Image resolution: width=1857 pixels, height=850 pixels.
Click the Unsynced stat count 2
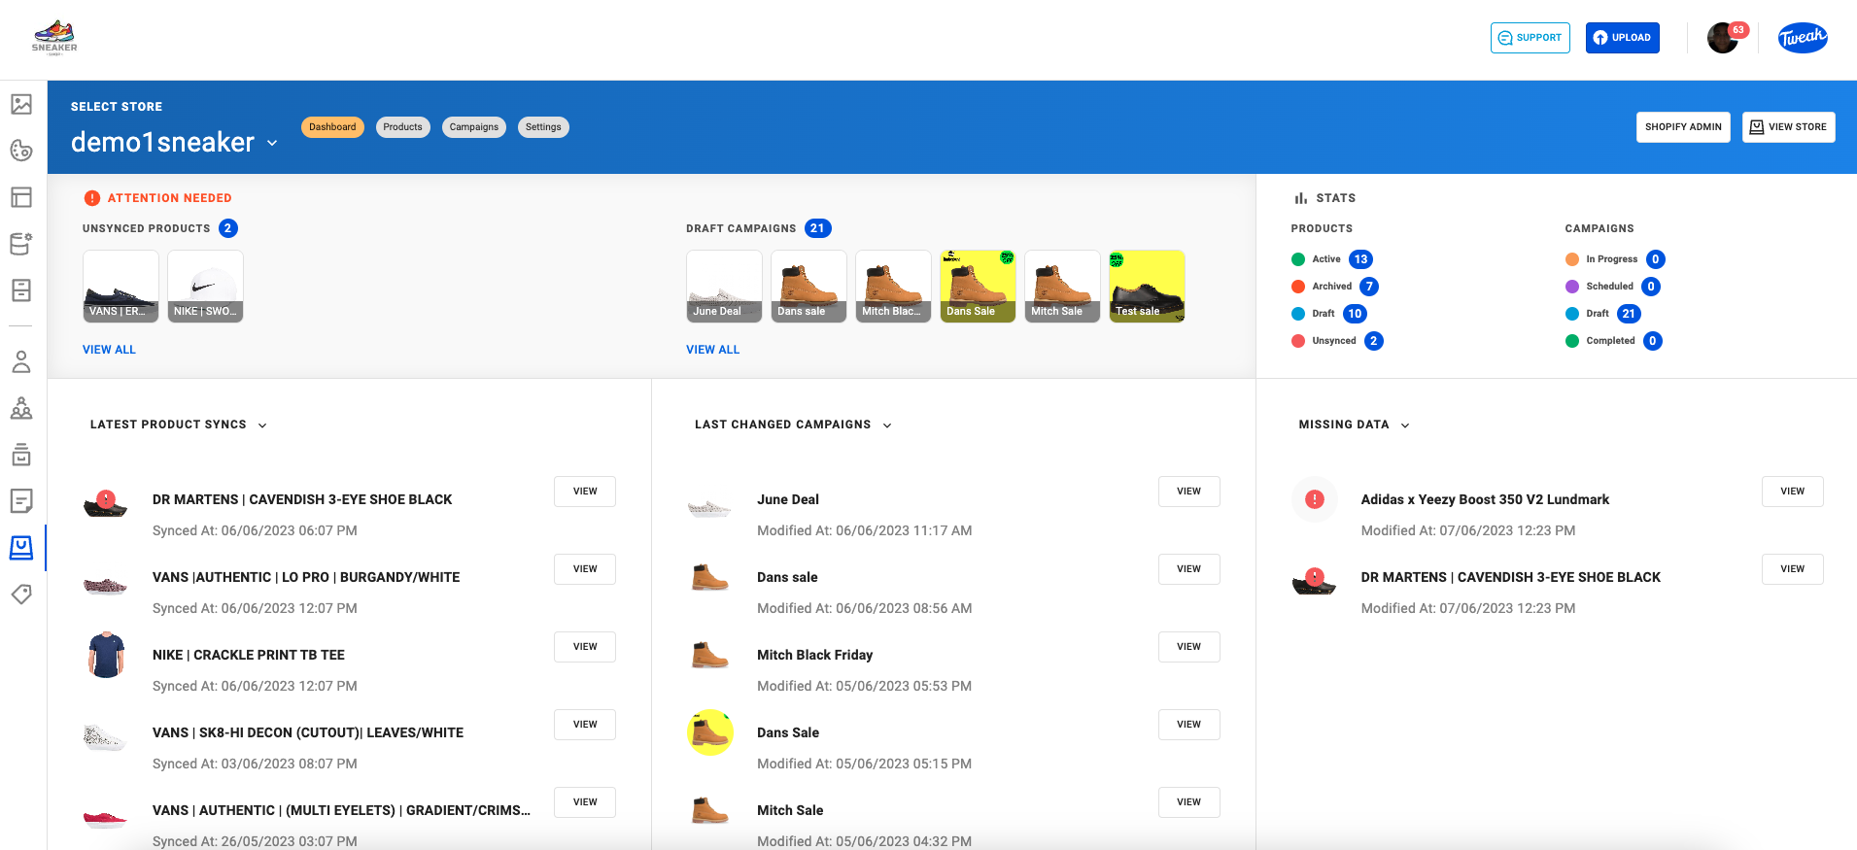click(x=1373, y=341)
